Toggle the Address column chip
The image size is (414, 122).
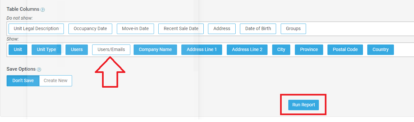click(x=222, y=28)
